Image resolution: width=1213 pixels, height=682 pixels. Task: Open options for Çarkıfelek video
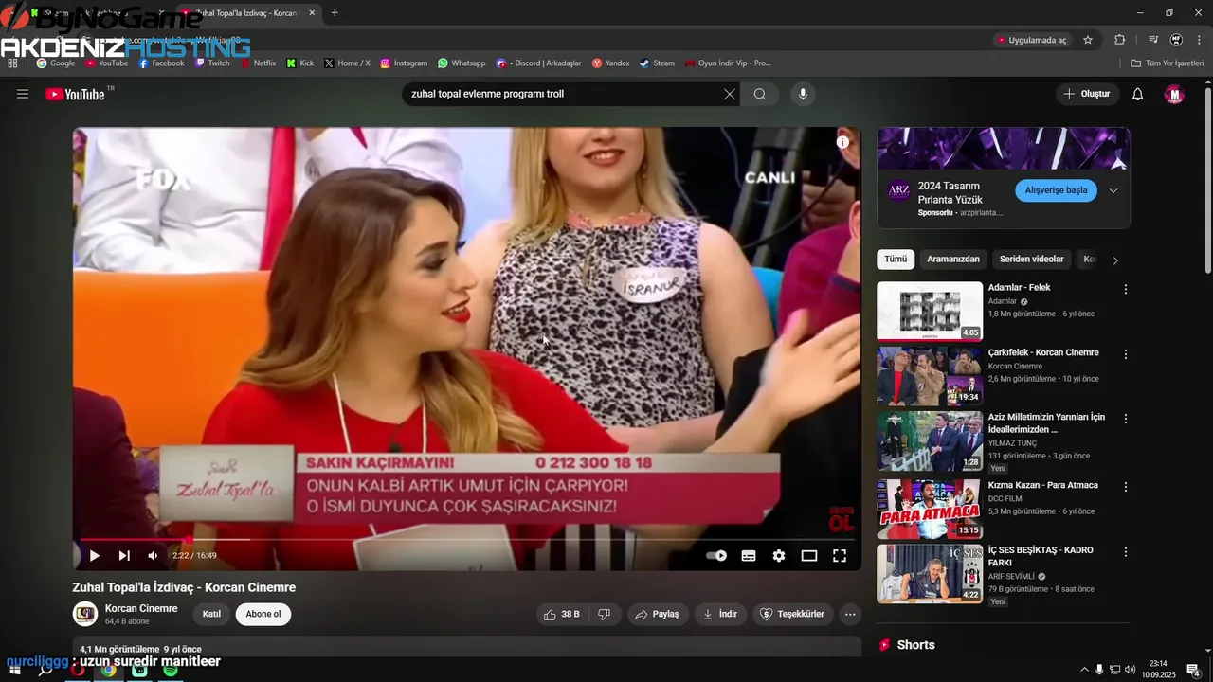(x=1126, y=354)
